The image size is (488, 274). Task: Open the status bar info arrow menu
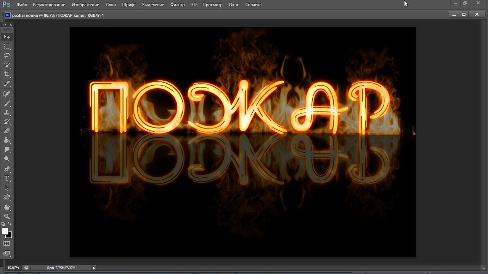[94, 268]
